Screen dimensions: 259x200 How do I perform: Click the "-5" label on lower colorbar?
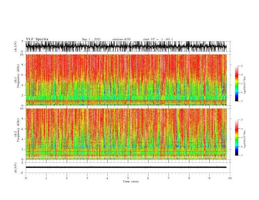[241, 138]
